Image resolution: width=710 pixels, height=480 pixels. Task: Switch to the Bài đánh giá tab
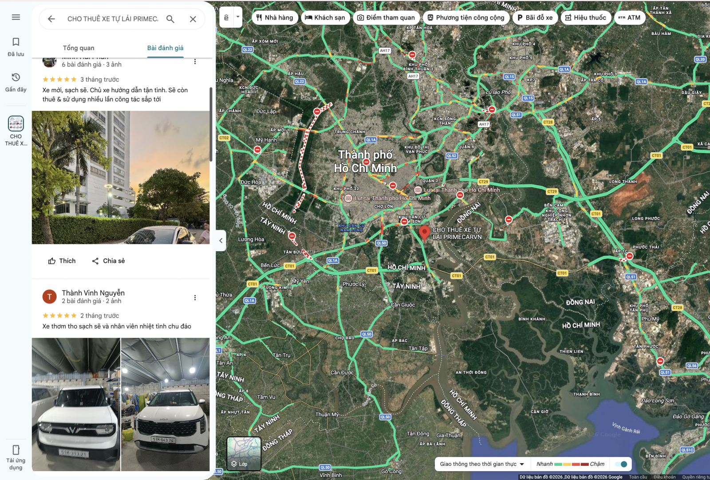pos(165,48)
